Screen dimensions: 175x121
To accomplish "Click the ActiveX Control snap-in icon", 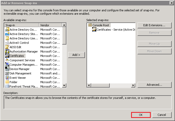I will point(7,43).
